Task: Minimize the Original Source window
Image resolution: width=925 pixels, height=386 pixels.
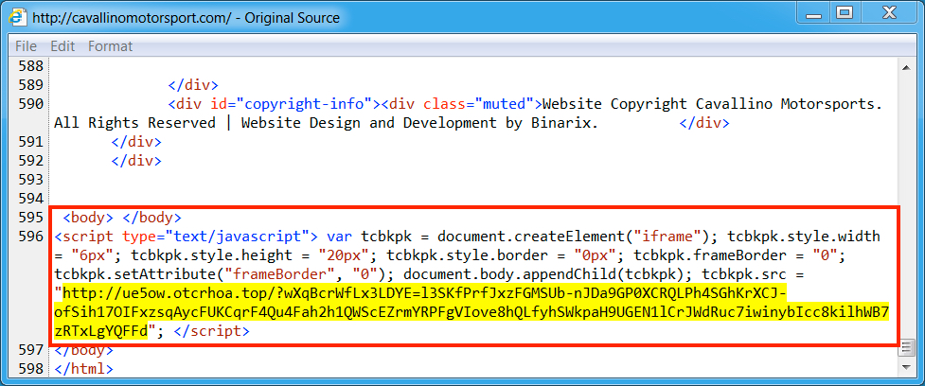Action: (813, 12)
